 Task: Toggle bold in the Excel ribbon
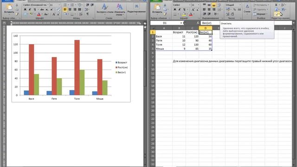pos(174,9)
